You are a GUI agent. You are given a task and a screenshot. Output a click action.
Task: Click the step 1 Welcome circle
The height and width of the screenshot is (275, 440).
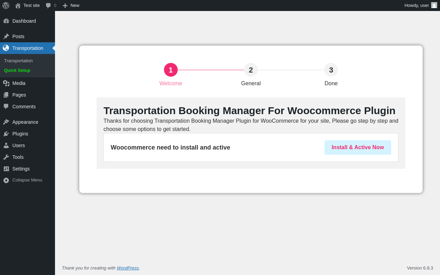click(171, 70)
